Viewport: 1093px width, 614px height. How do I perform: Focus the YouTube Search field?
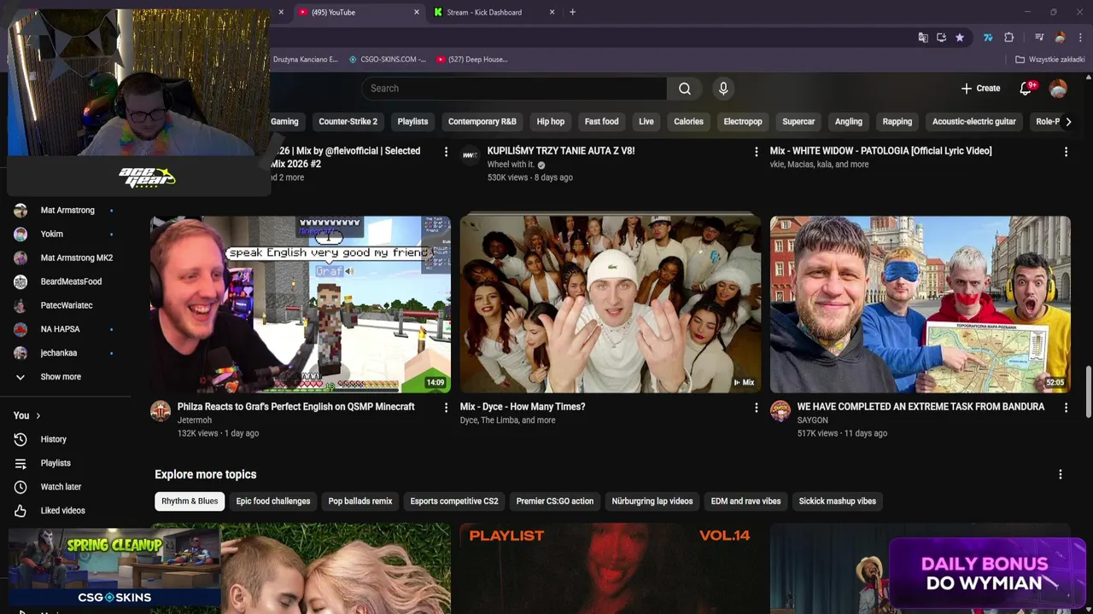tap(514, 89)
